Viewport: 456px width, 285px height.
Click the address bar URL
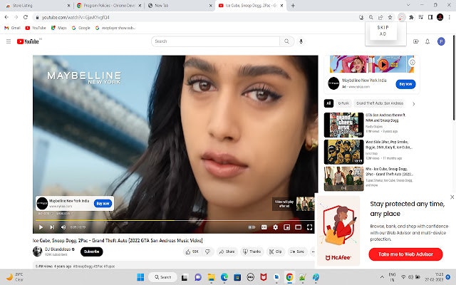coord(76,17)
